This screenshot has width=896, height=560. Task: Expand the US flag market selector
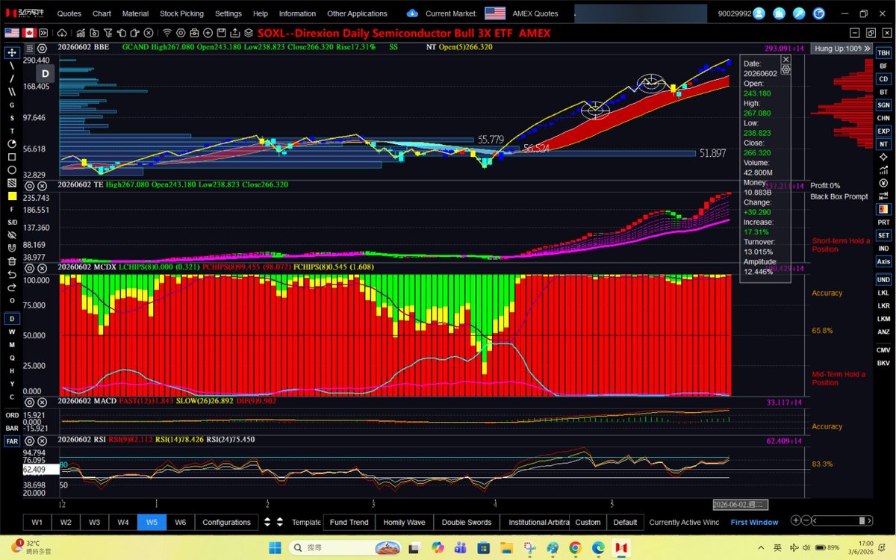[x=12, y=33]
